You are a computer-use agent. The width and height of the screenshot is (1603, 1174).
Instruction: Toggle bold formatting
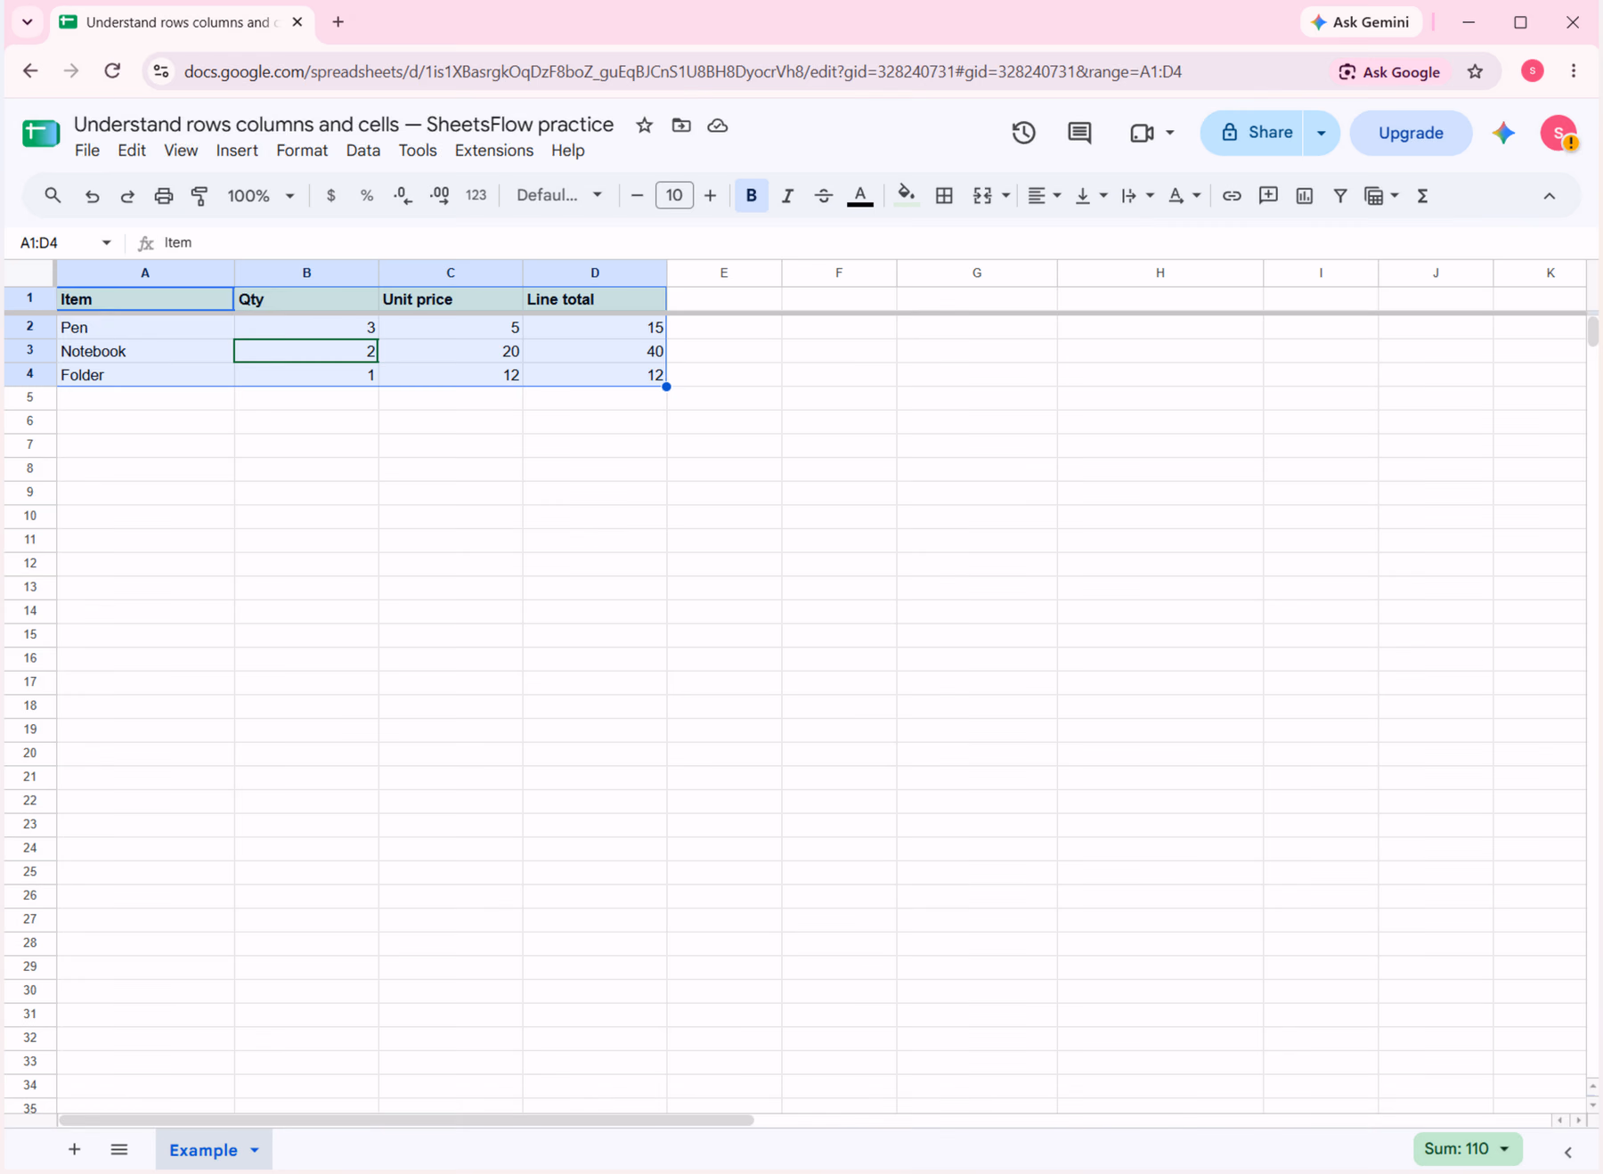[x=752, y=196]
